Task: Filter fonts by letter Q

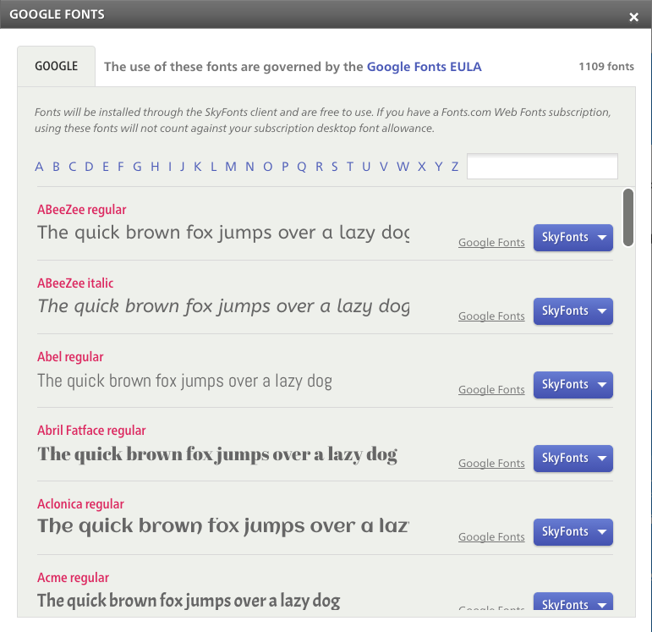Action: click(302, 167)
